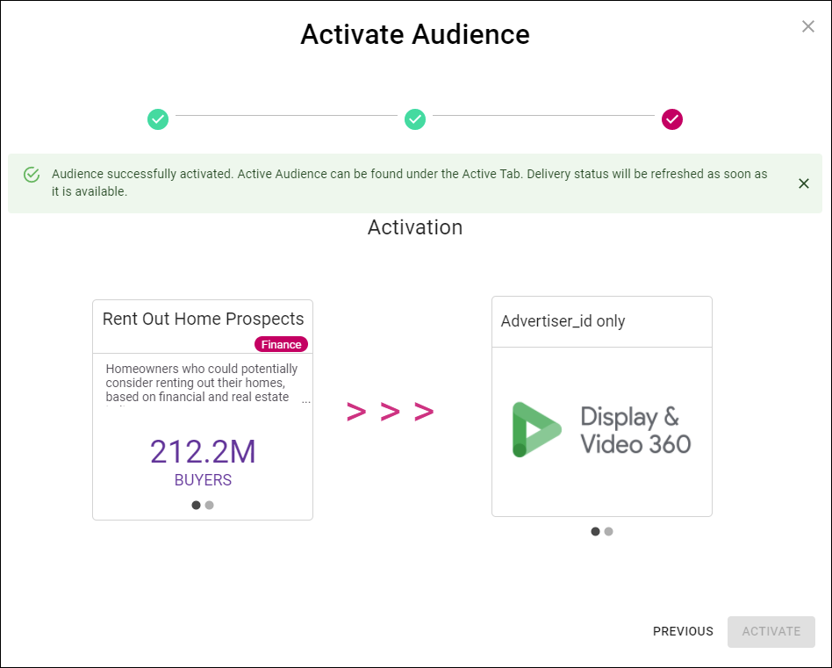Click the Audience successfully activated message
This screenshot has height=668, width=832.
[x=409, y=183]
